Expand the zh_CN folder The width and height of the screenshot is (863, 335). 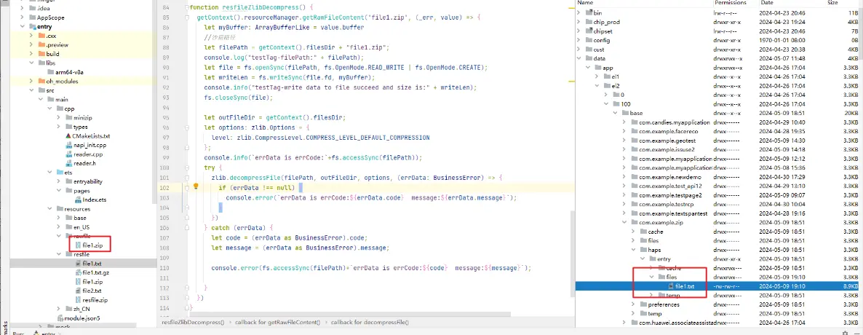(60, 309)
